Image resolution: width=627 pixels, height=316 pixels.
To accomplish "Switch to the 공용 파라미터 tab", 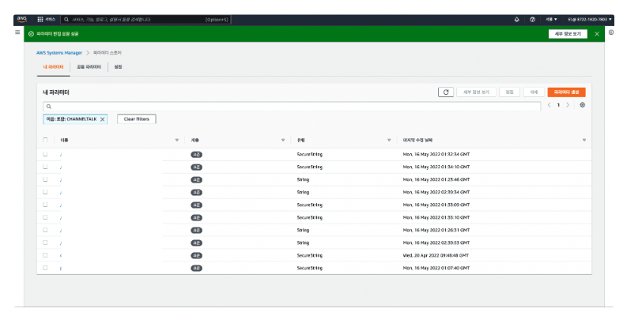I will click(x=89, y=67).
